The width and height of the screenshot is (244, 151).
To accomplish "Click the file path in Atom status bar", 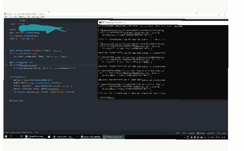I will [x=18, y=132].
